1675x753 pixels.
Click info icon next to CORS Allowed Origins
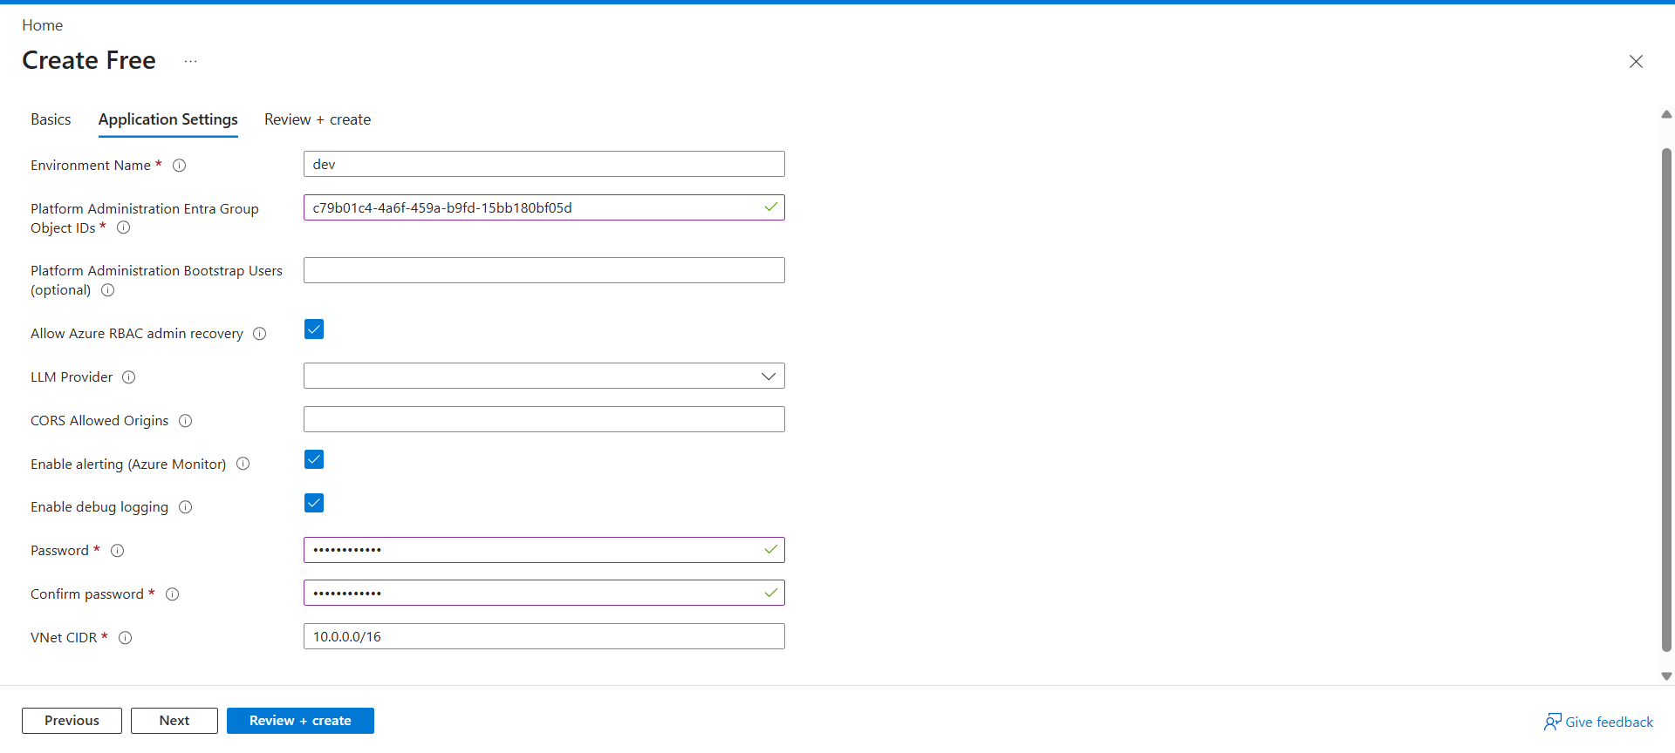[x=185, y=421]
